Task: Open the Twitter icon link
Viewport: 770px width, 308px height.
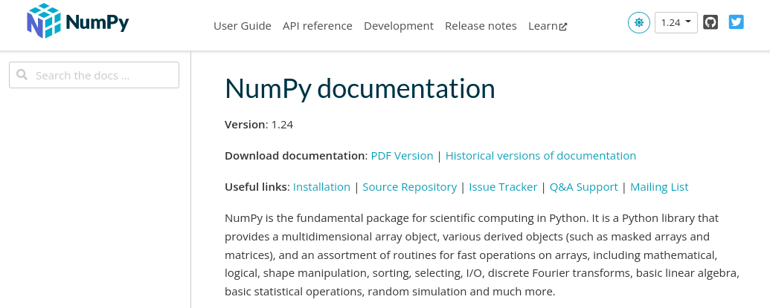Action: (x=736, y=22)
